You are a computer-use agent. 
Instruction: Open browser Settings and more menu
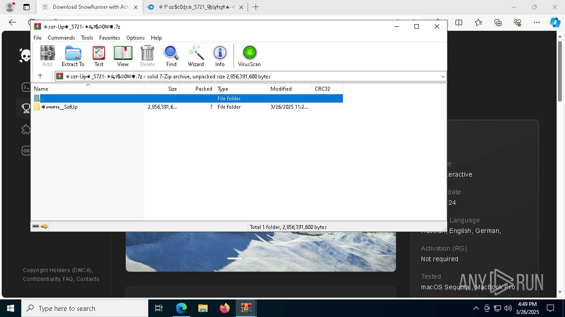537,22
